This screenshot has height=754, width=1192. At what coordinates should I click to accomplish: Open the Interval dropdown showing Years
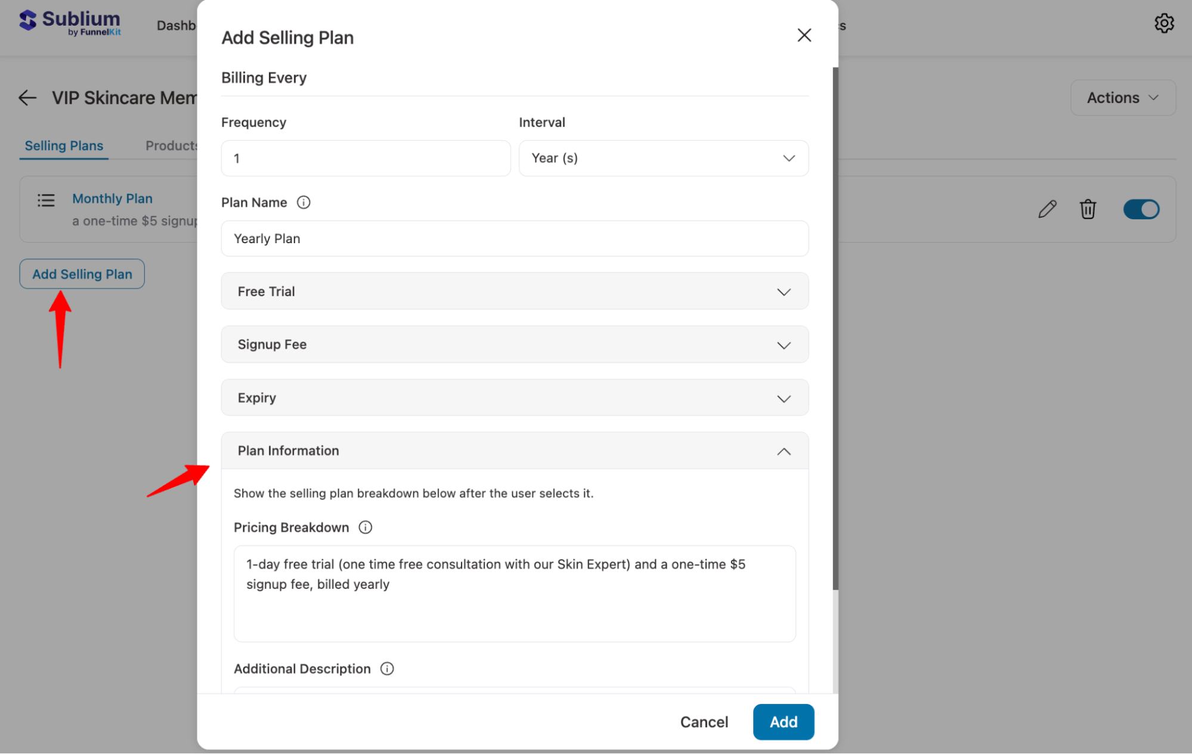pos(663,158)
